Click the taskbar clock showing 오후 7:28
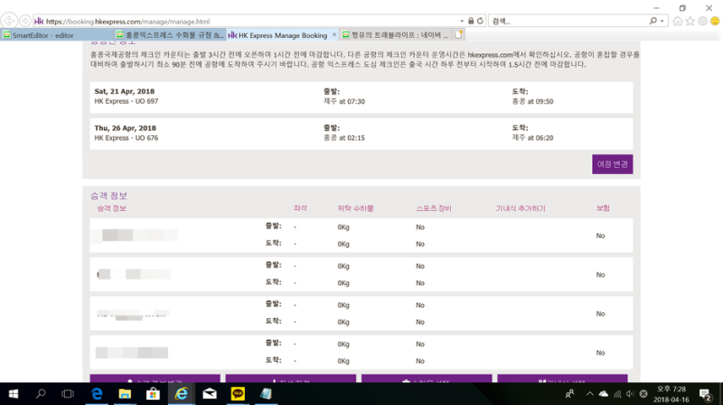Image resolution: width=723 pixels, height=405 pixels. tap(671, 394)
